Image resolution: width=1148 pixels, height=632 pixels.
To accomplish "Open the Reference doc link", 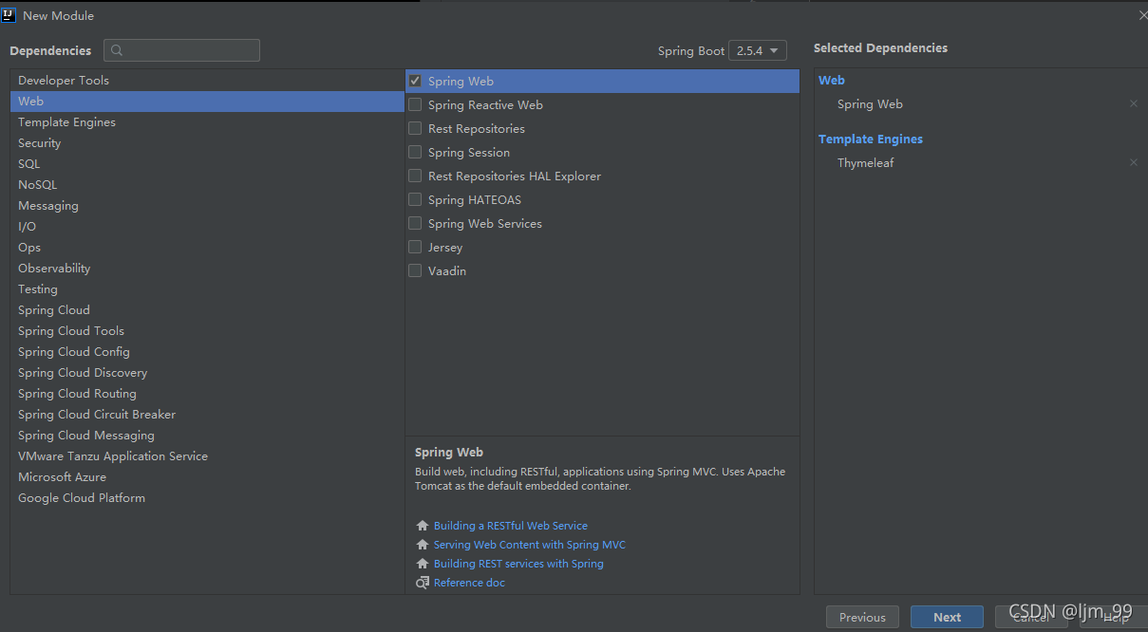I will coord(469,583).
